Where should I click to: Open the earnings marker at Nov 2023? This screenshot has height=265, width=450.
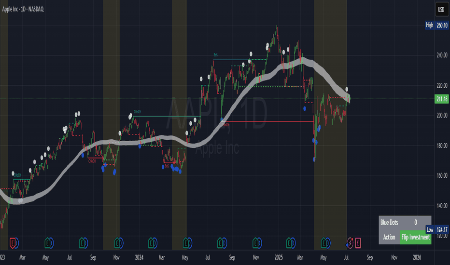point(117,243)
